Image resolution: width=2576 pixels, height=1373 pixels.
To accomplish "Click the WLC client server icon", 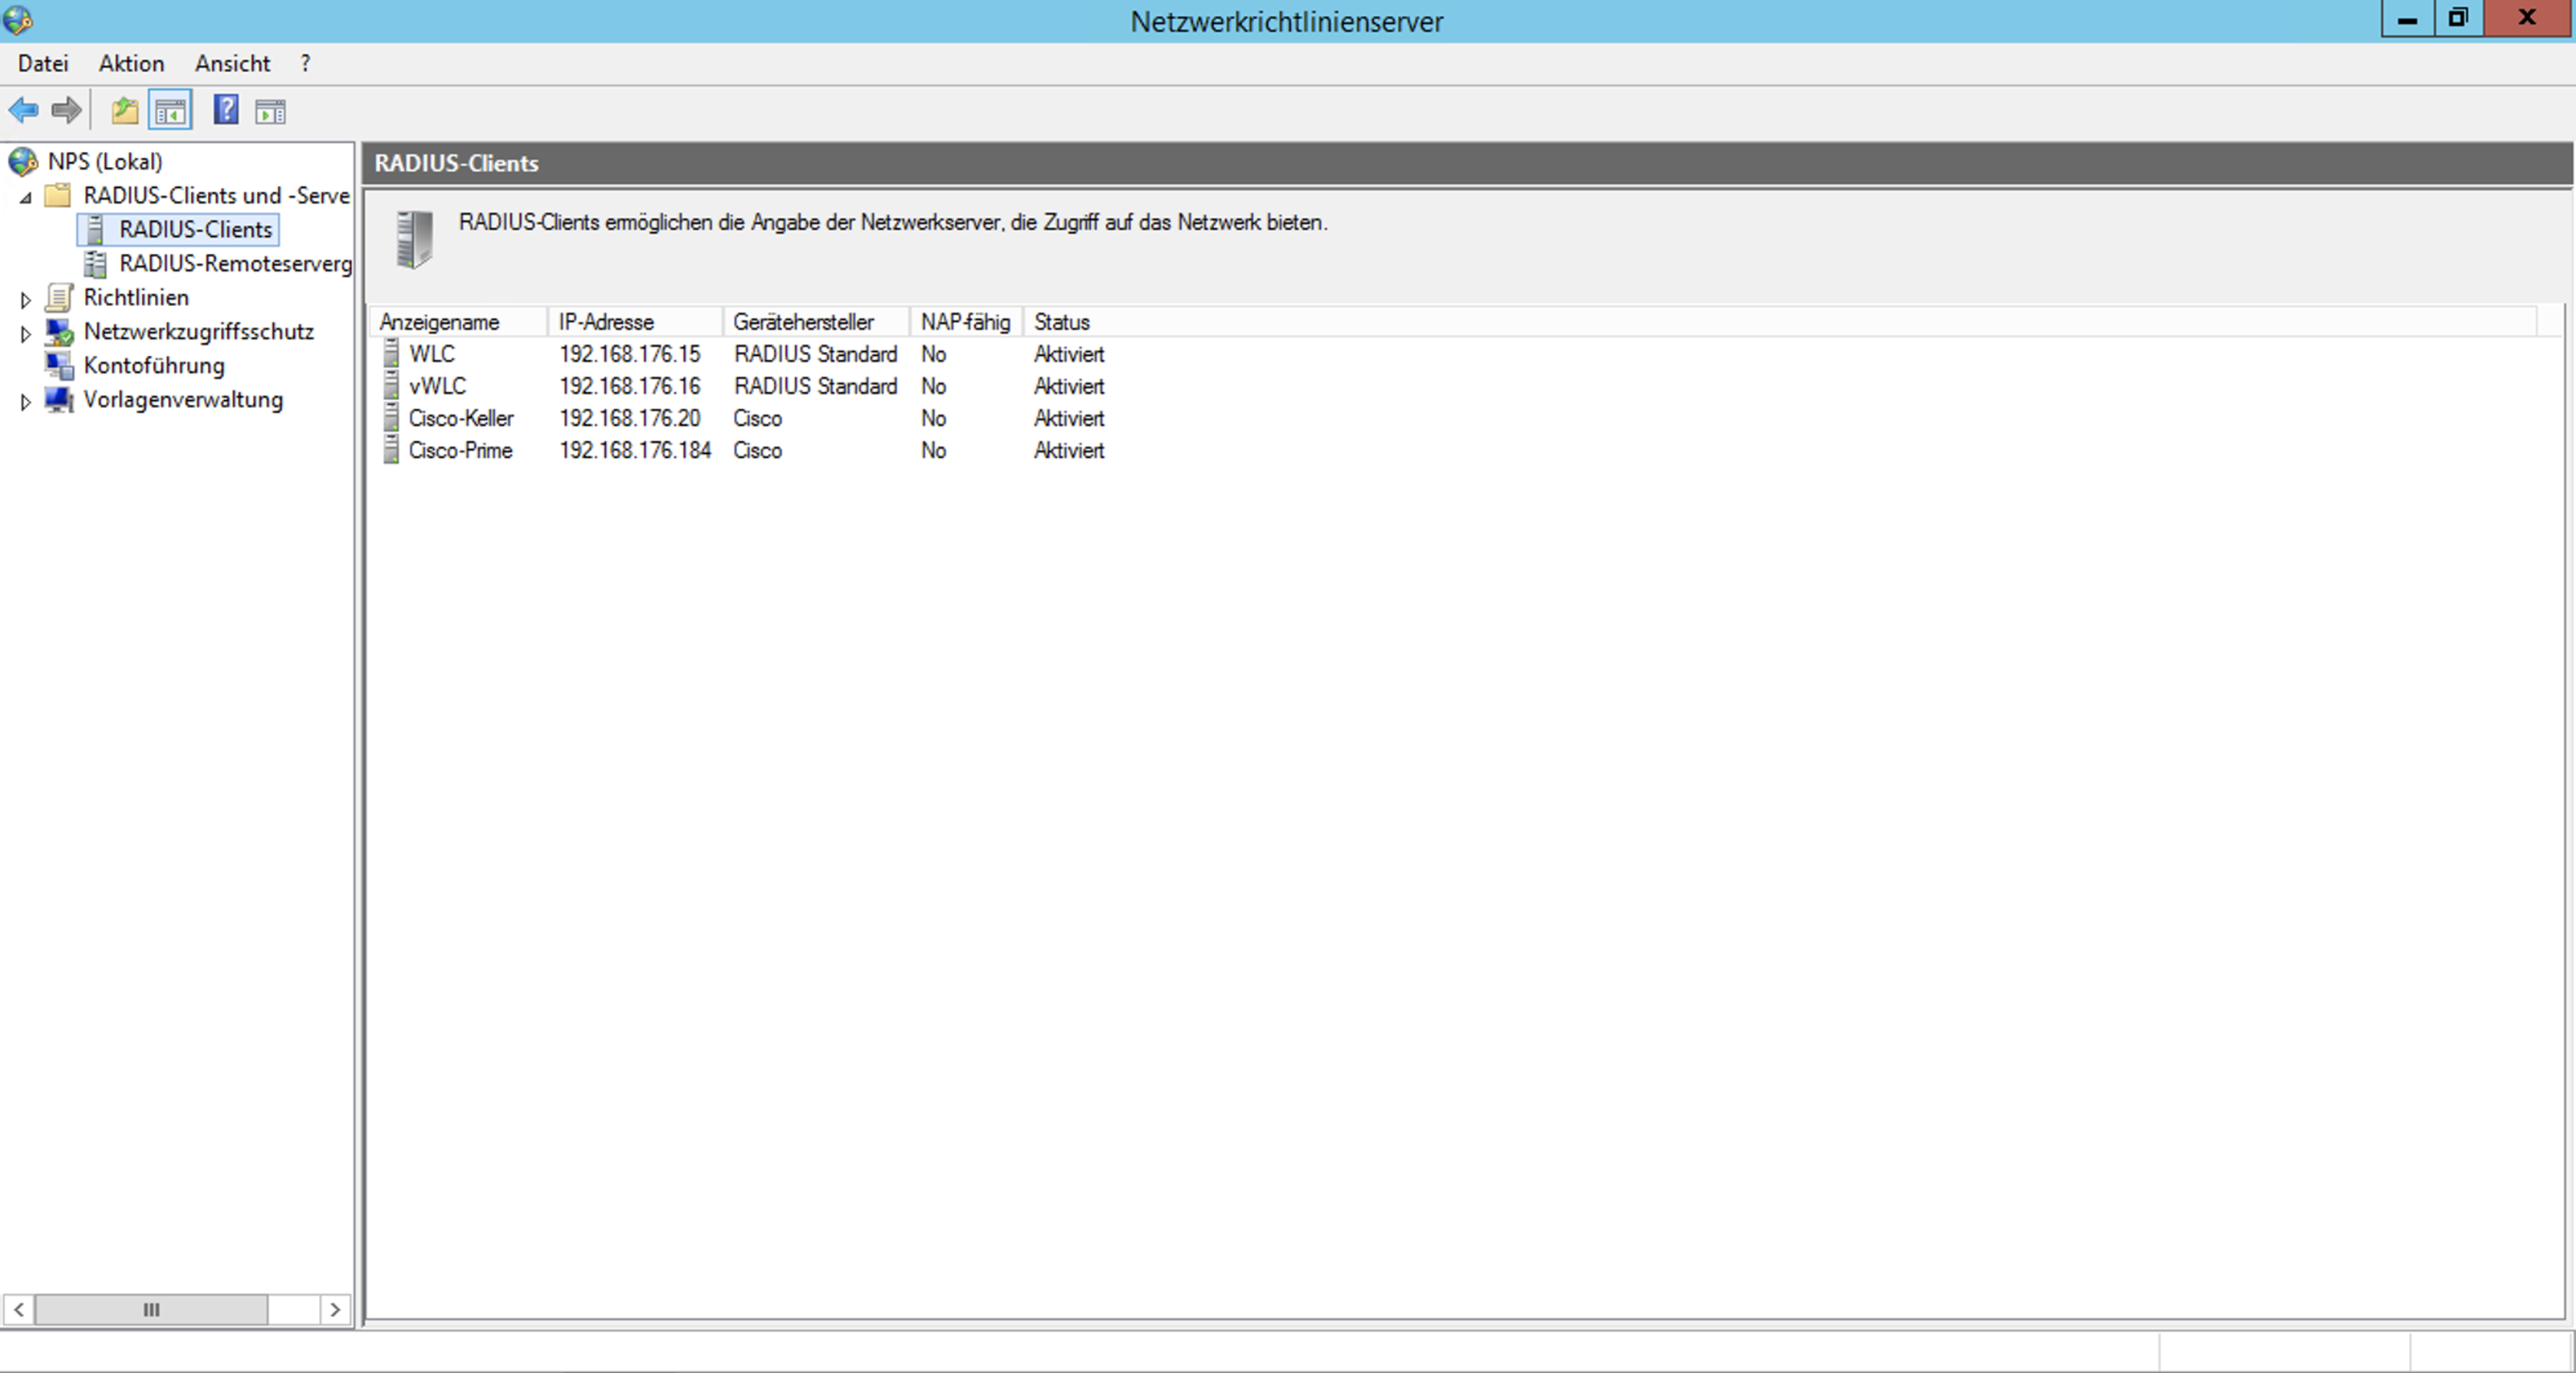I will 391,354.
